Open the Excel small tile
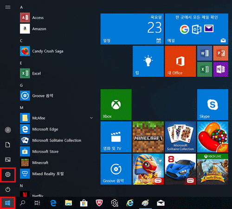The width and height of the screenshot is (232, 209). (205, 70)
